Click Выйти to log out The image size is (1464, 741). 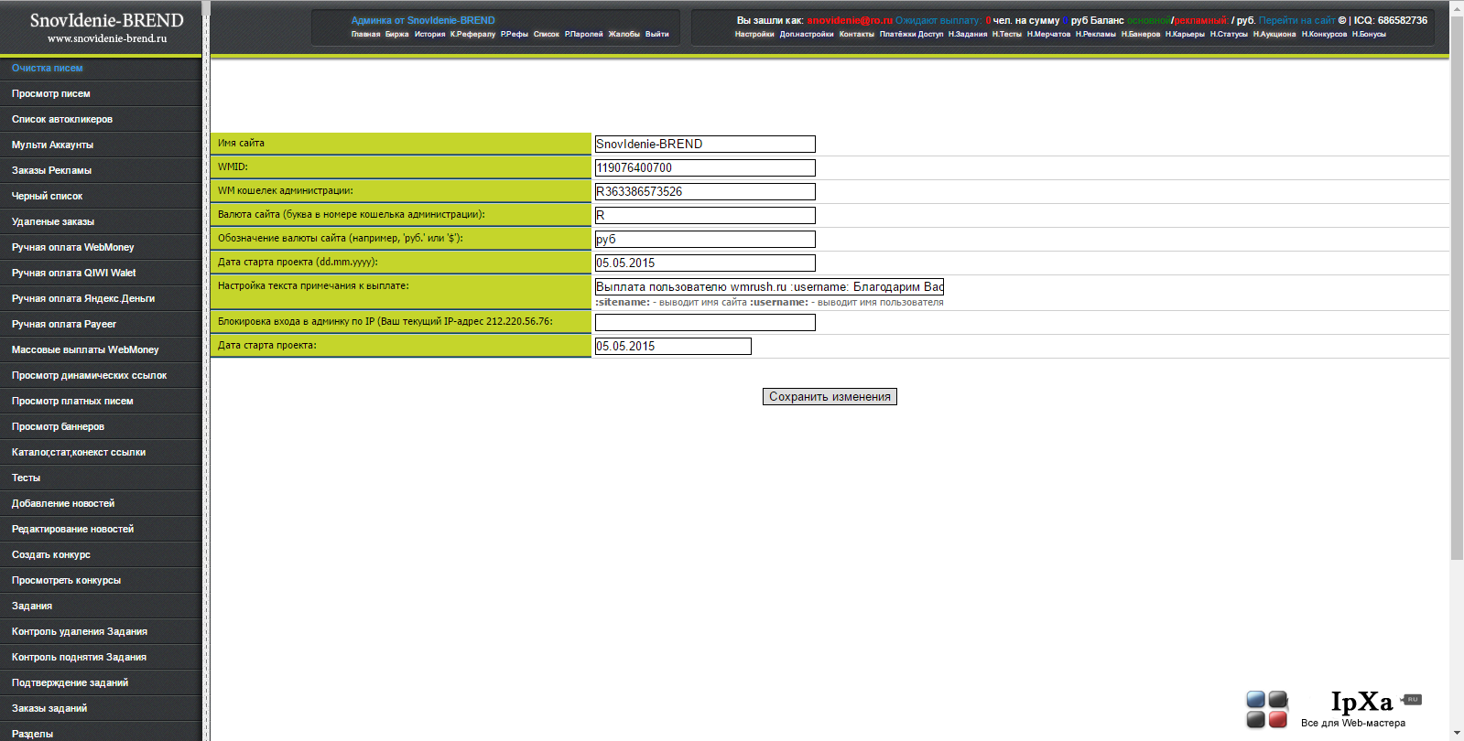(x=656, y=34)
